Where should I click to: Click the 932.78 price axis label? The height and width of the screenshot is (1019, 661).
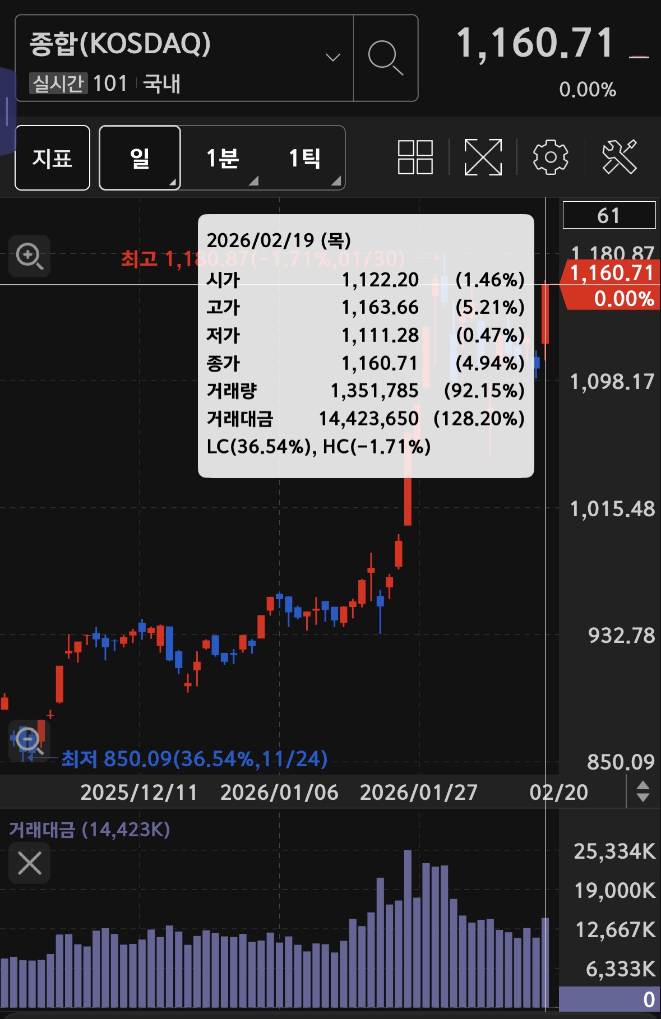(x=621, y=636)
